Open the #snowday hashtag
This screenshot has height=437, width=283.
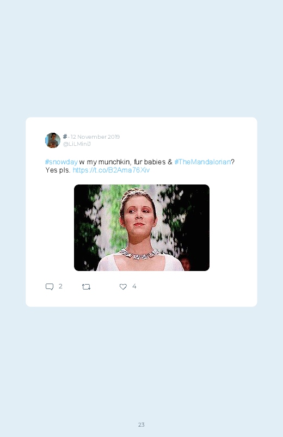(x=61, y=162)
